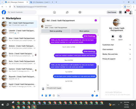Image resolution: width=136 pixels, height=109 pixels.
Task: Expand Privacy & support section
Action: [x=117, y=59]
